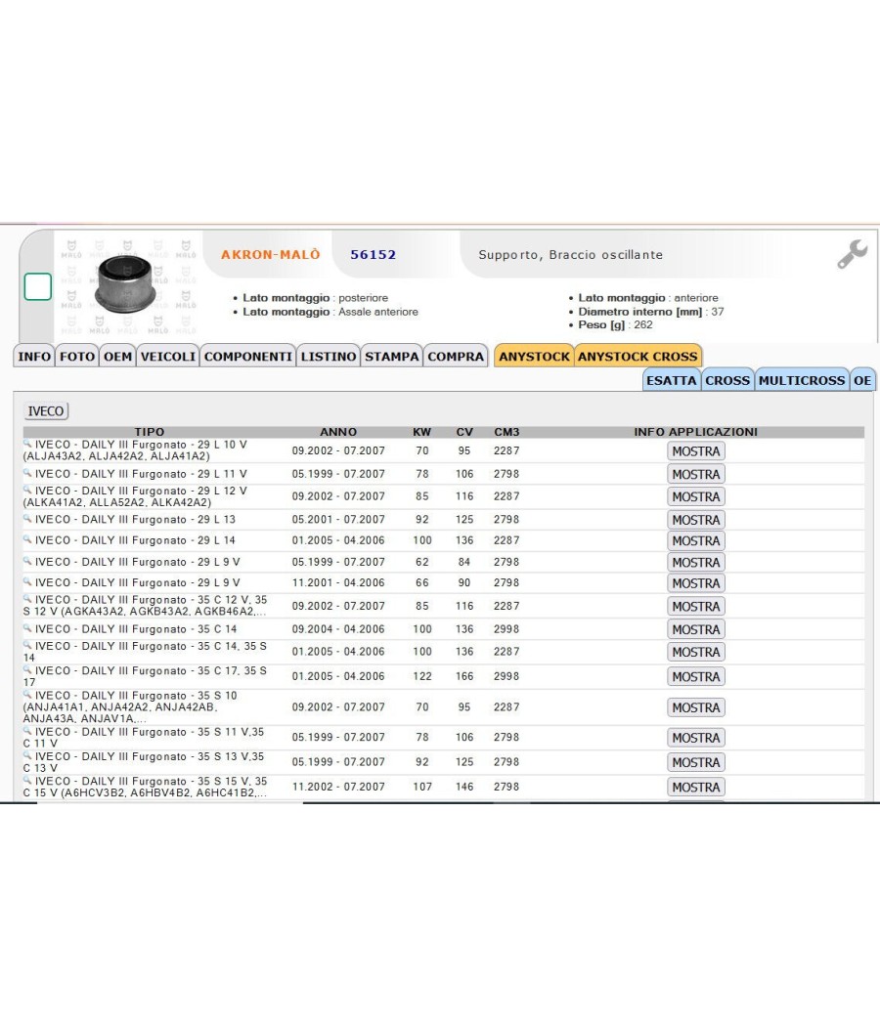The width and height of the screenshot is (880, 1026).
Task: Click MOSTRA for the 35 S 13 V row
Action: coord(696,762)
